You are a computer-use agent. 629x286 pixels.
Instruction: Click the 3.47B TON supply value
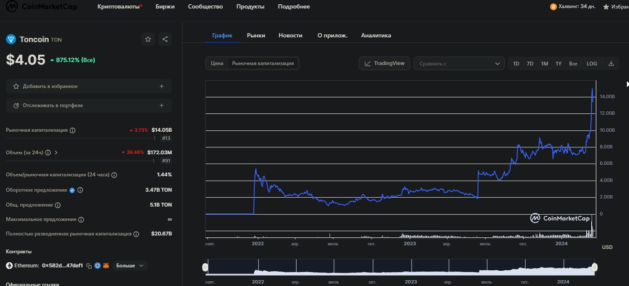[158, 190]
